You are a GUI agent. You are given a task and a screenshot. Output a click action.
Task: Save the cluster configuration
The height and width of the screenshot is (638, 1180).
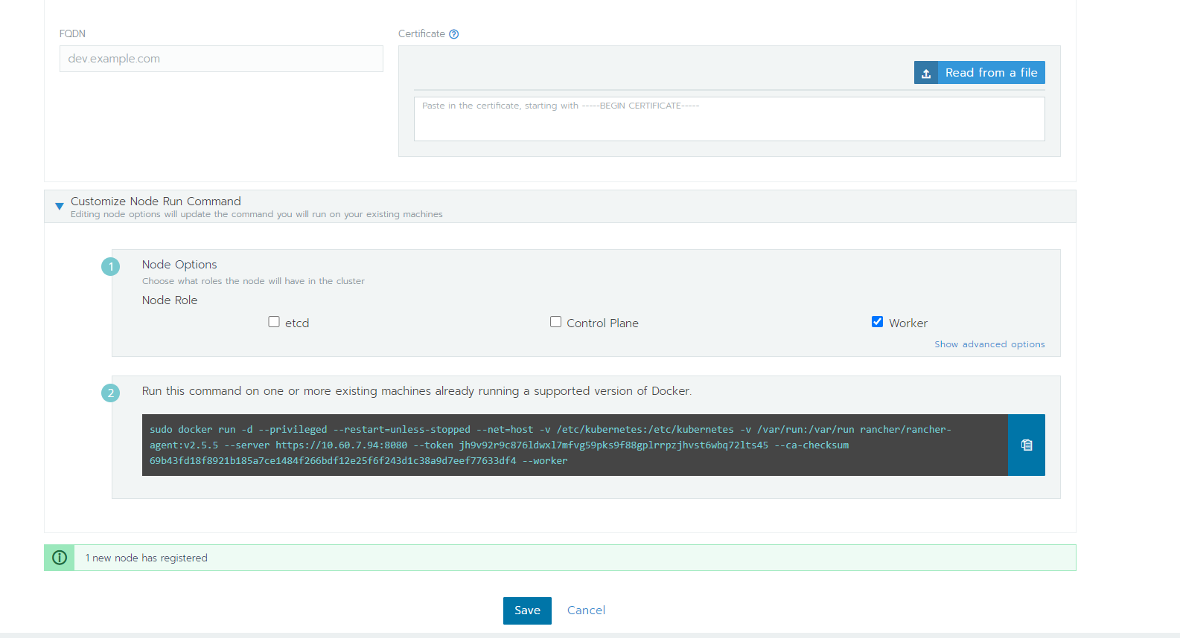(x=527, y=610)
